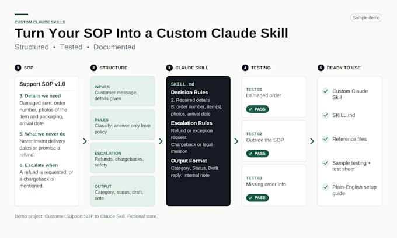Click PASS badge under Outside the SOP test
This screenshot has height=238, width=397.
click(257, 154)
